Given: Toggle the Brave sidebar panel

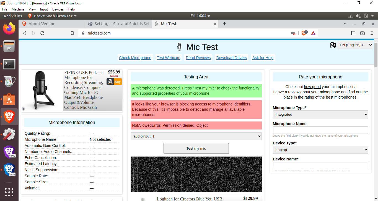Looking at the screenshot, I should coord(353,33).
